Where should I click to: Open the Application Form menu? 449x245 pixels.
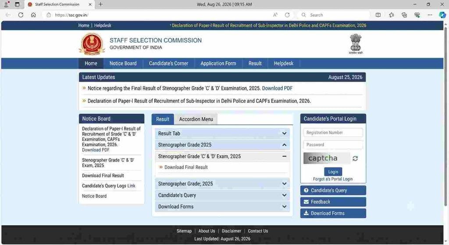coord(218,63)
